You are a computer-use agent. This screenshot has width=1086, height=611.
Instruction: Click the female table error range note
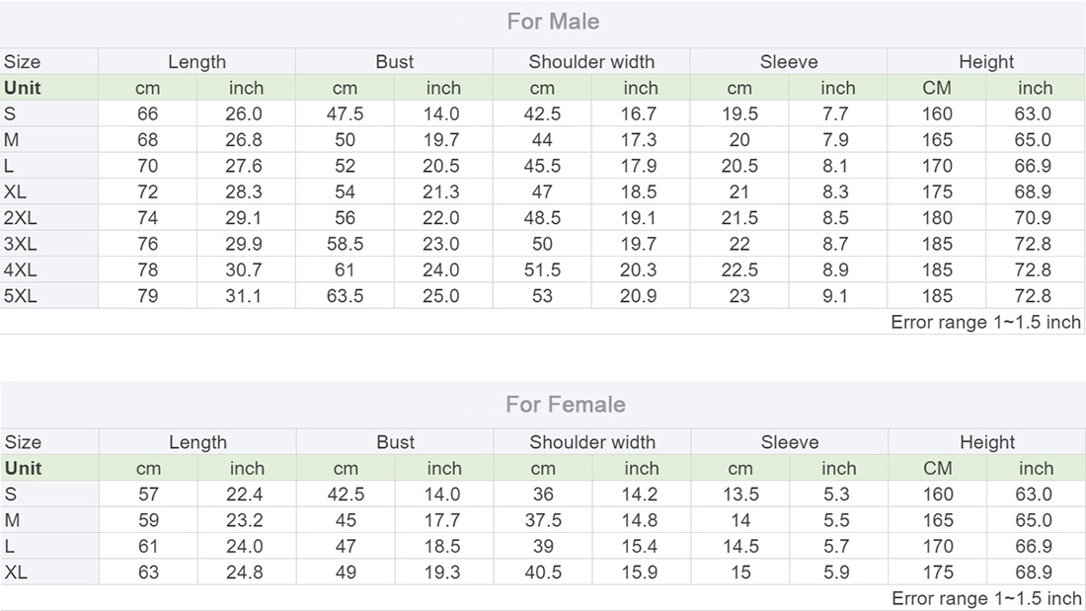(984, 598)
